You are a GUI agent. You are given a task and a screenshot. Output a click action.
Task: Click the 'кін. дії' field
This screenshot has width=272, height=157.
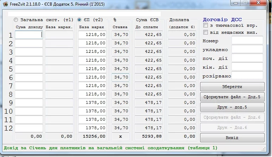(247, 67)
